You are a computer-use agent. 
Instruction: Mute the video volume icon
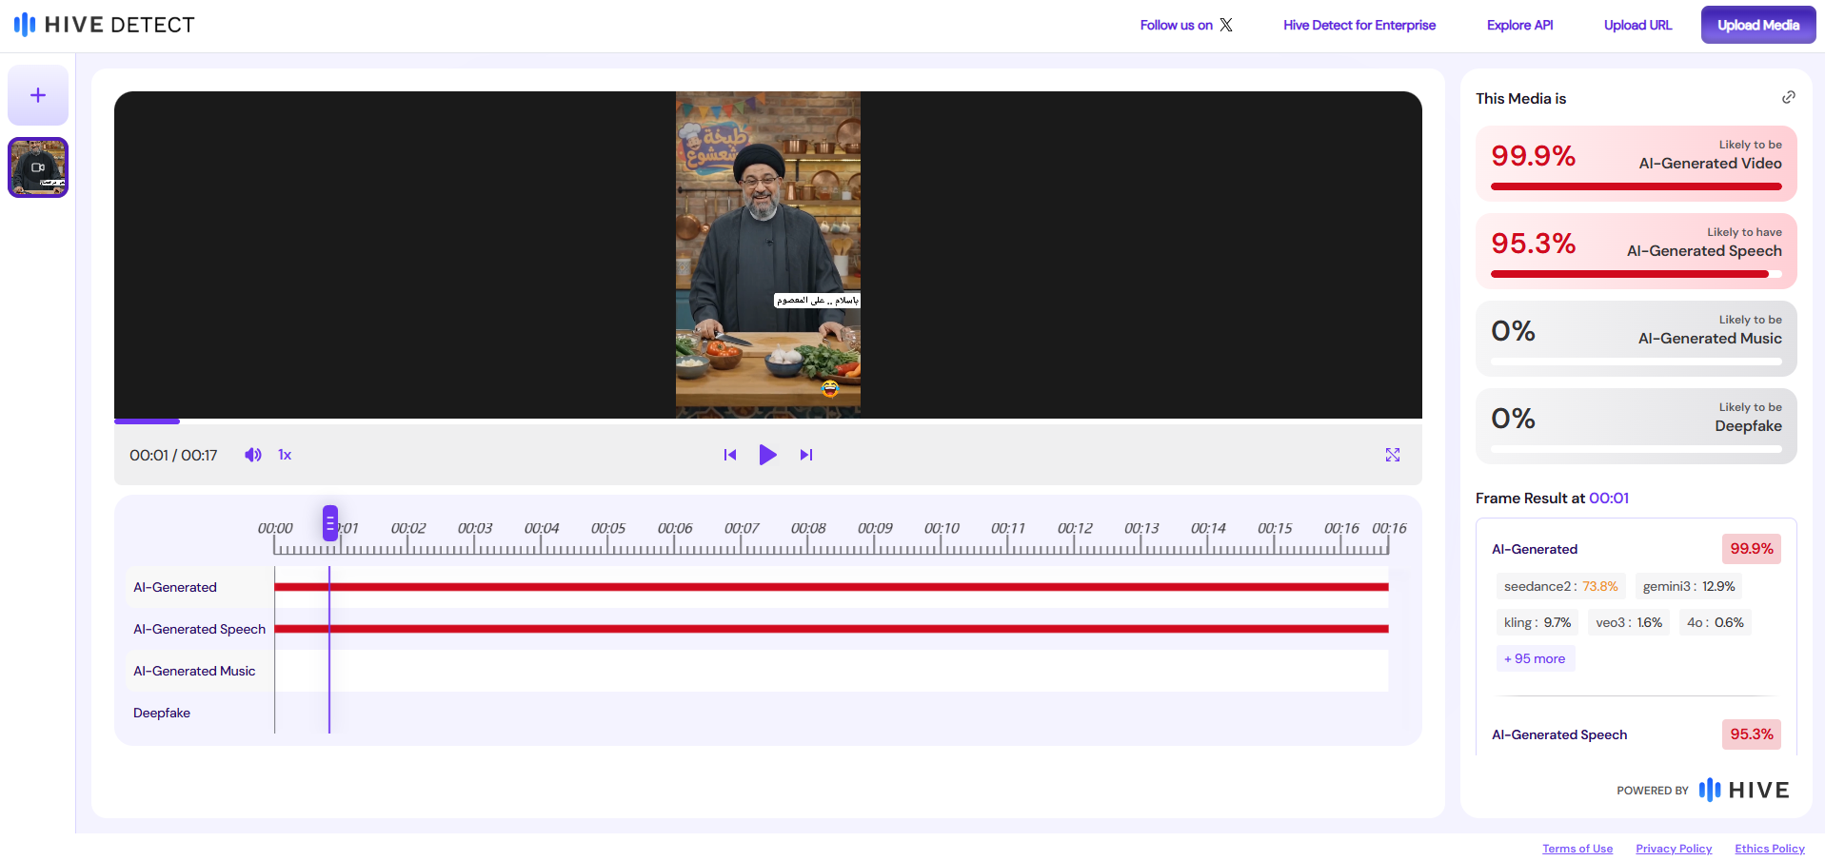coord(252,455)
